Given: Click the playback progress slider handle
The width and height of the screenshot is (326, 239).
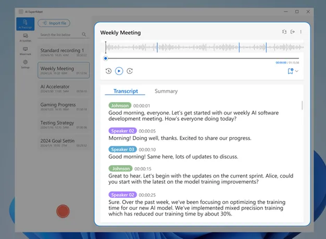Looking at the screenshot, I should (106, 58).
